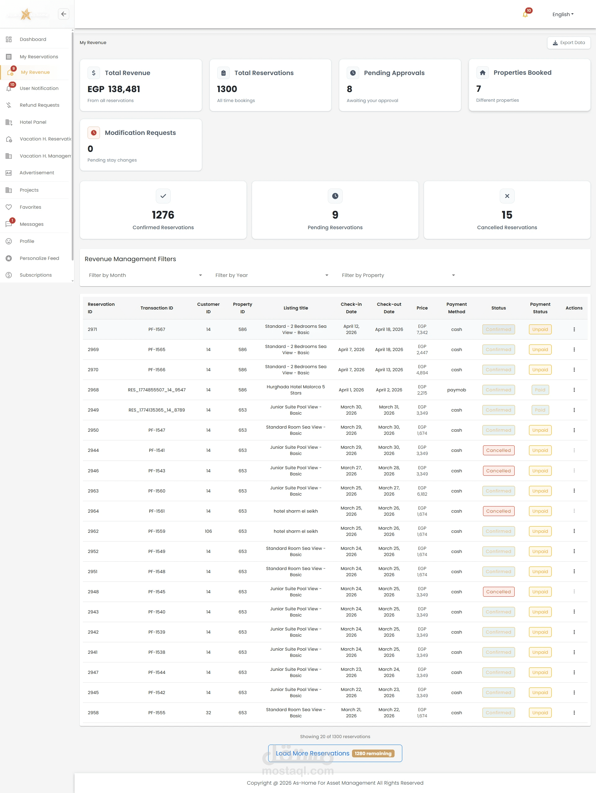Viewport: 596px width, 793px height.
Task: Expand the Filter by Year dropdown
Action: click(272, 275)
